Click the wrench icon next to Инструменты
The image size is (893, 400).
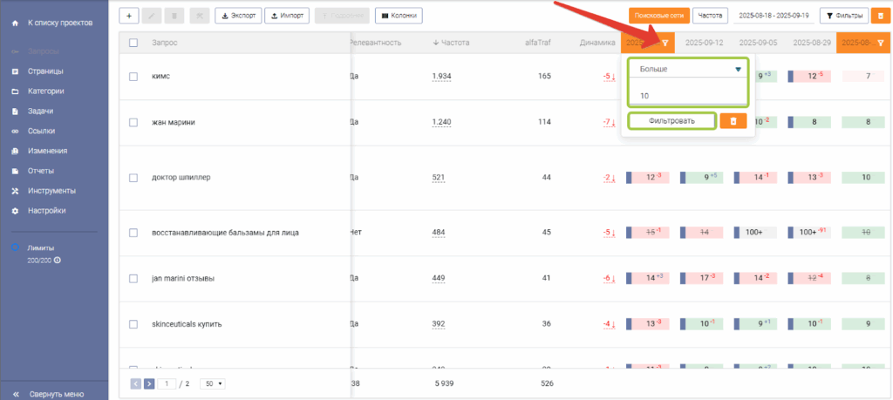coord(15,191)
